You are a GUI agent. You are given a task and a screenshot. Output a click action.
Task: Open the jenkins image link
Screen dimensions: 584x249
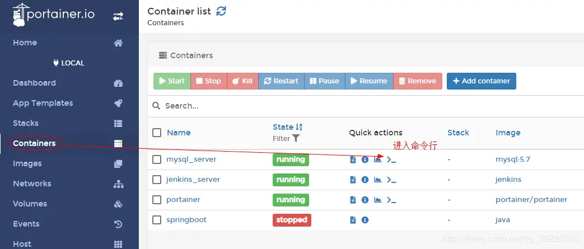(x=508, y=180)
